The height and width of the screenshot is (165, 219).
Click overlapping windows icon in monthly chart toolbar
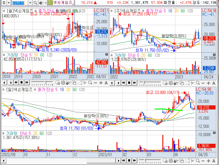click(x=74, y=83)
